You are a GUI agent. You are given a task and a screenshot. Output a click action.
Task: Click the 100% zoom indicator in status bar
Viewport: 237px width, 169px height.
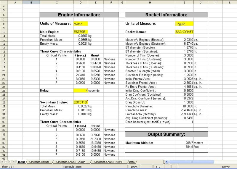click(134, 167)
